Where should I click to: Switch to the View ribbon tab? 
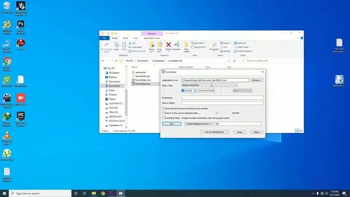point(136,38)
